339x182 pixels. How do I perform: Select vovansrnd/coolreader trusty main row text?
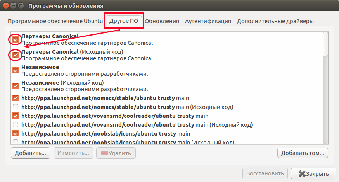click(115, 116)
